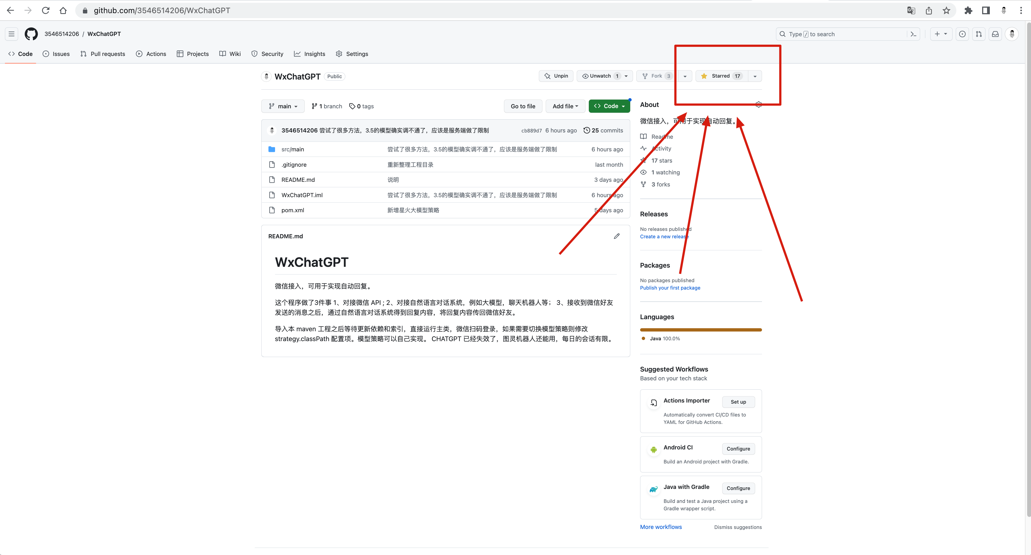Open the README.md file row
Screen dimensions: 1031x555
446,180
